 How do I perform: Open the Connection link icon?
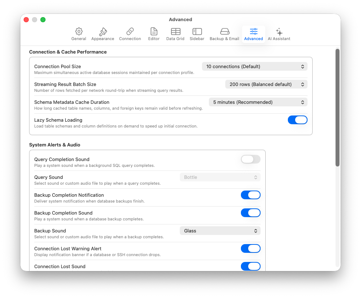(130, 31)
